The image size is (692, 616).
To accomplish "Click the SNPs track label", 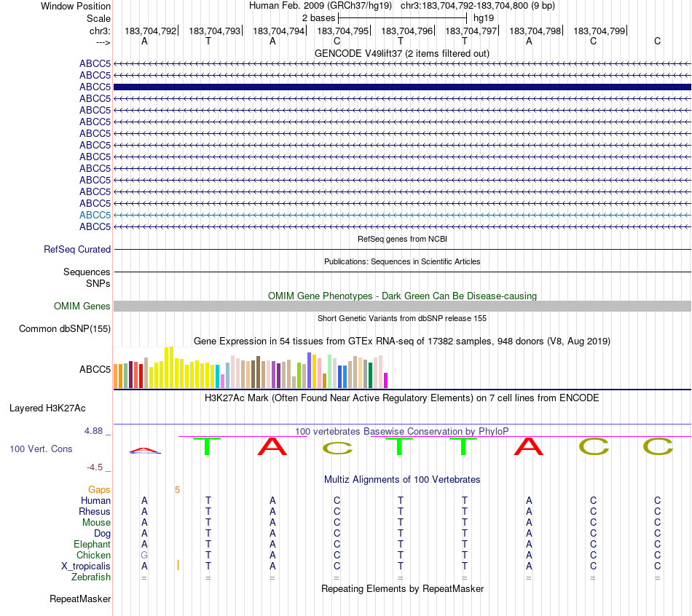I will tap(98, 283).
